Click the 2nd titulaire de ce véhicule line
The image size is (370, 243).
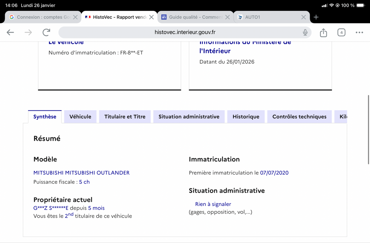coord(83,216)
